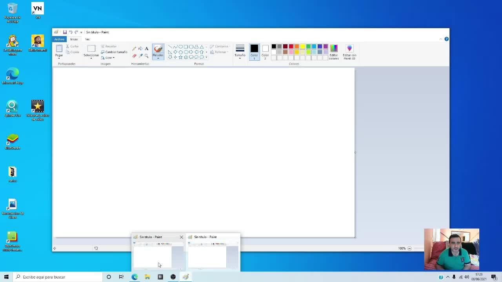Click the Redo arrow in the title bar
The image size is (502, 282).
(x=76, y=32)
